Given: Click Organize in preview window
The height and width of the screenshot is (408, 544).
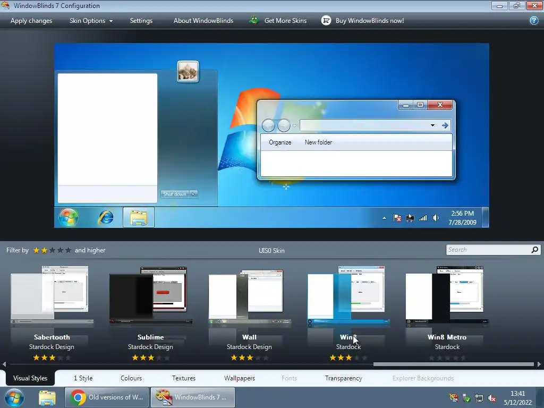Looking at the screenshot, I should point(280,142).
